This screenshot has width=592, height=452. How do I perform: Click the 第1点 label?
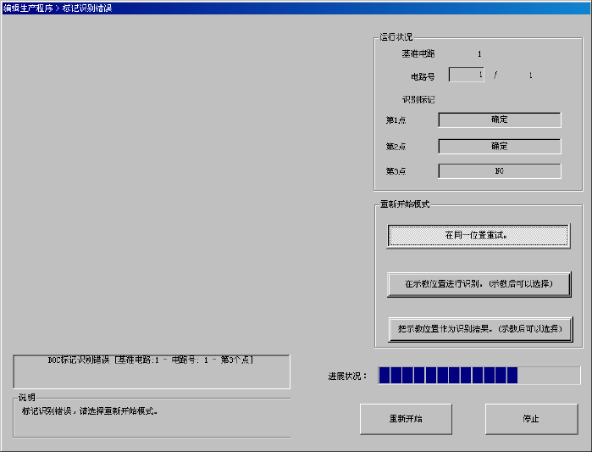pos(396,120)
